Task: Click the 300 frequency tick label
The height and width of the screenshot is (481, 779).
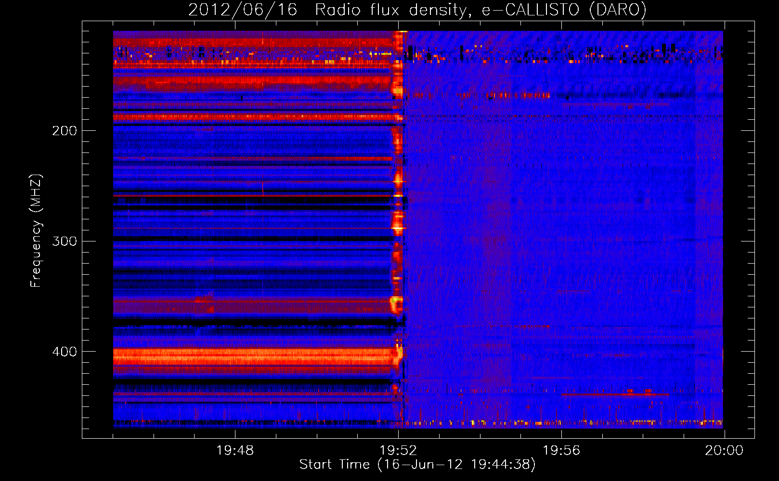Action: pos(65,241)
